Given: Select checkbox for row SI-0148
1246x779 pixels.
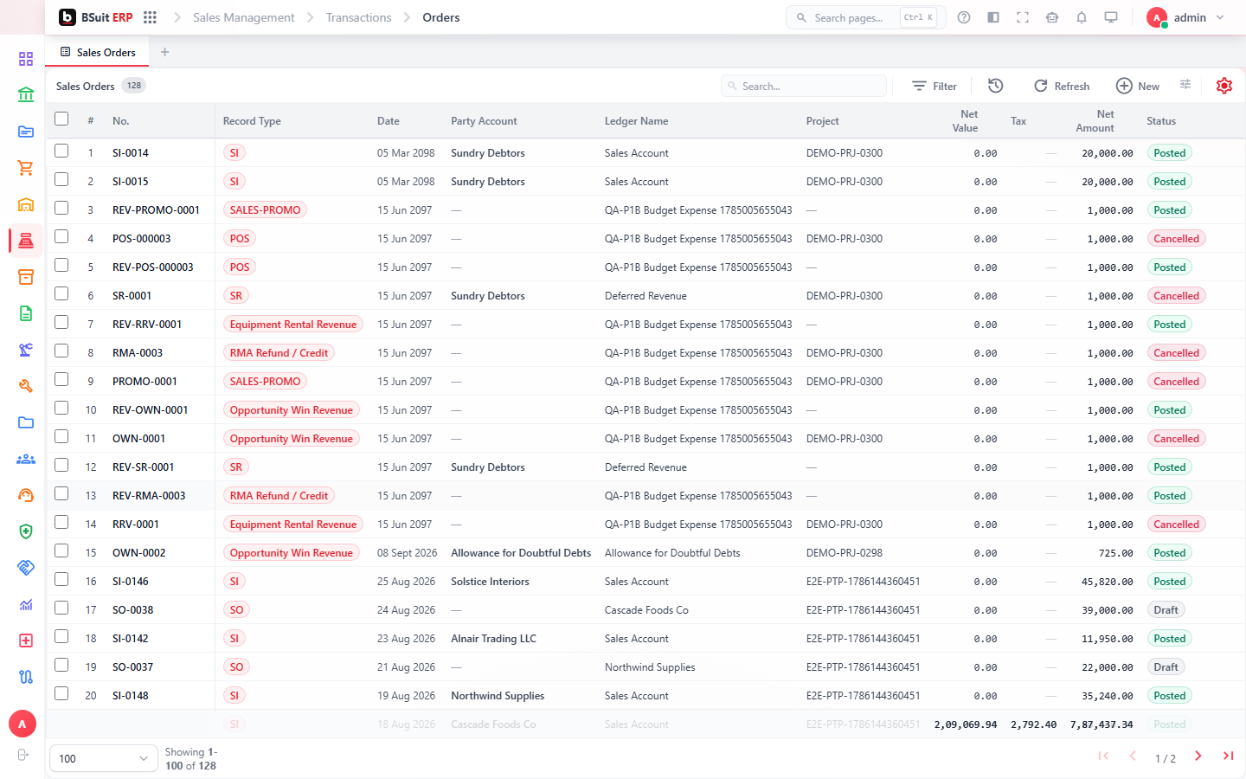Looking at the screenshot, I should click(61, 693).
